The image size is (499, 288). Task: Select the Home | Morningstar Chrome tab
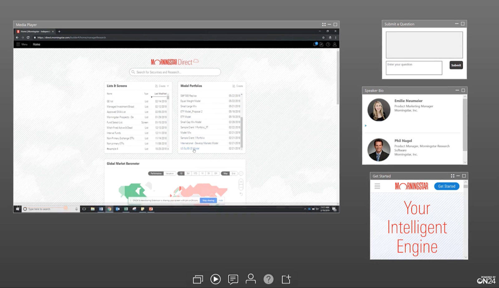tap(35, 31)
